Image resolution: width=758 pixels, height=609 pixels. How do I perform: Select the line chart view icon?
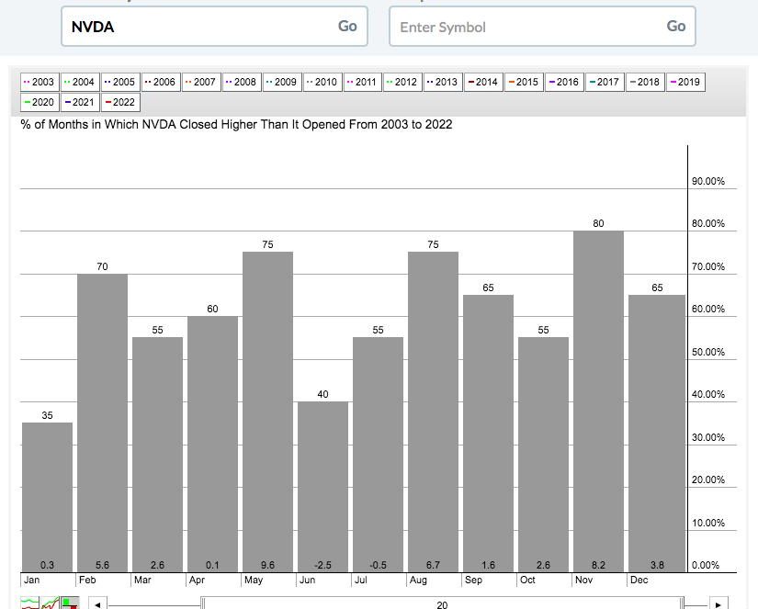click(30, 603)
